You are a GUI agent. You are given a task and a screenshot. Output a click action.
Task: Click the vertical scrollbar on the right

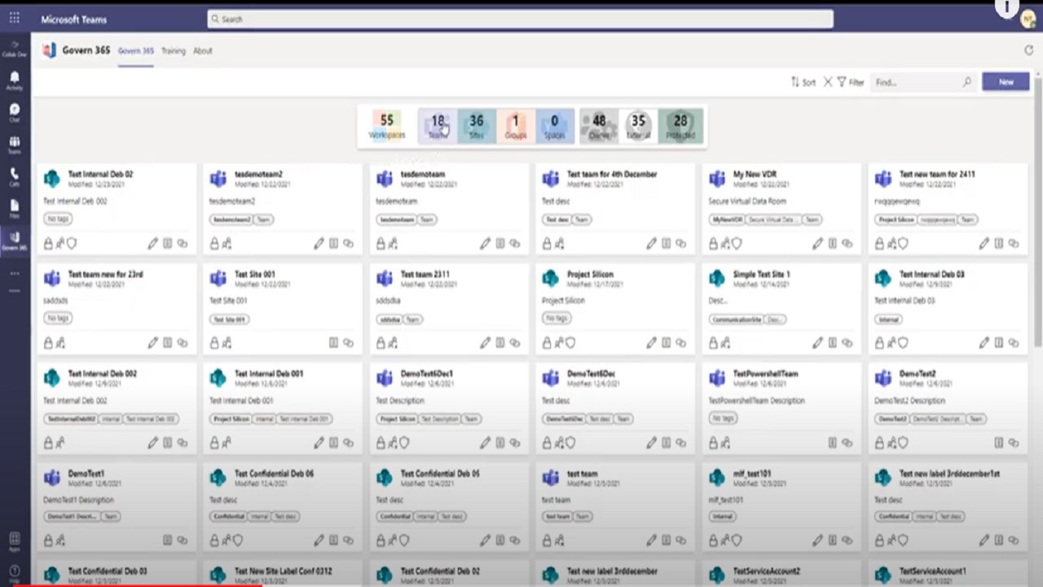[x=1037, y=214]
